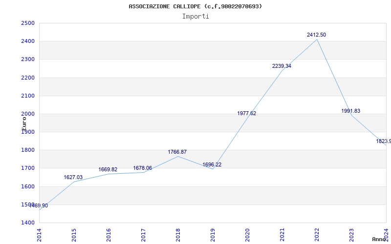Click the 2300 y-axis tick label

[28, 60]
